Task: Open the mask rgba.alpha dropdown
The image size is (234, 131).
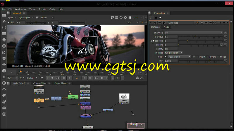Action: 180,57
